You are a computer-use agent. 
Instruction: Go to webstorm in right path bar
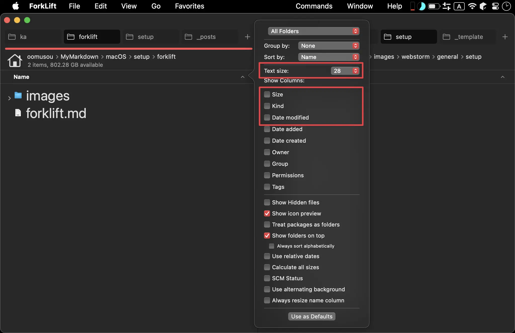tap(415, 57)
